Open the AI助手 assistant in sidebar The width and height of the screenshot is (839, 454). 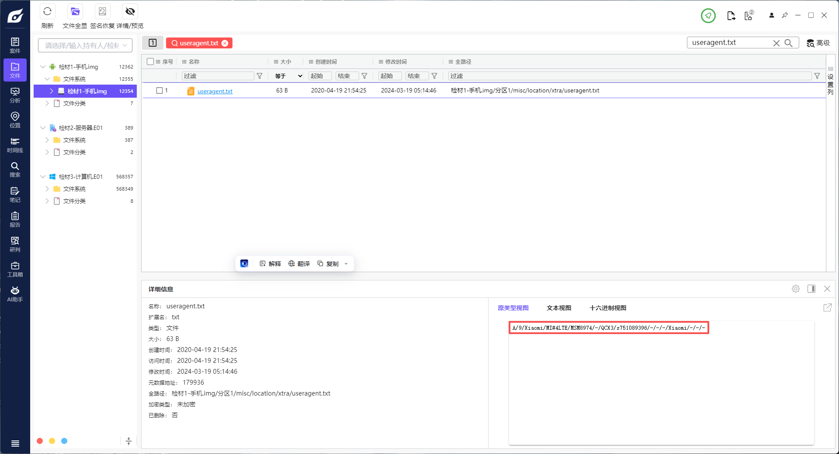click(x=15, y=294)
